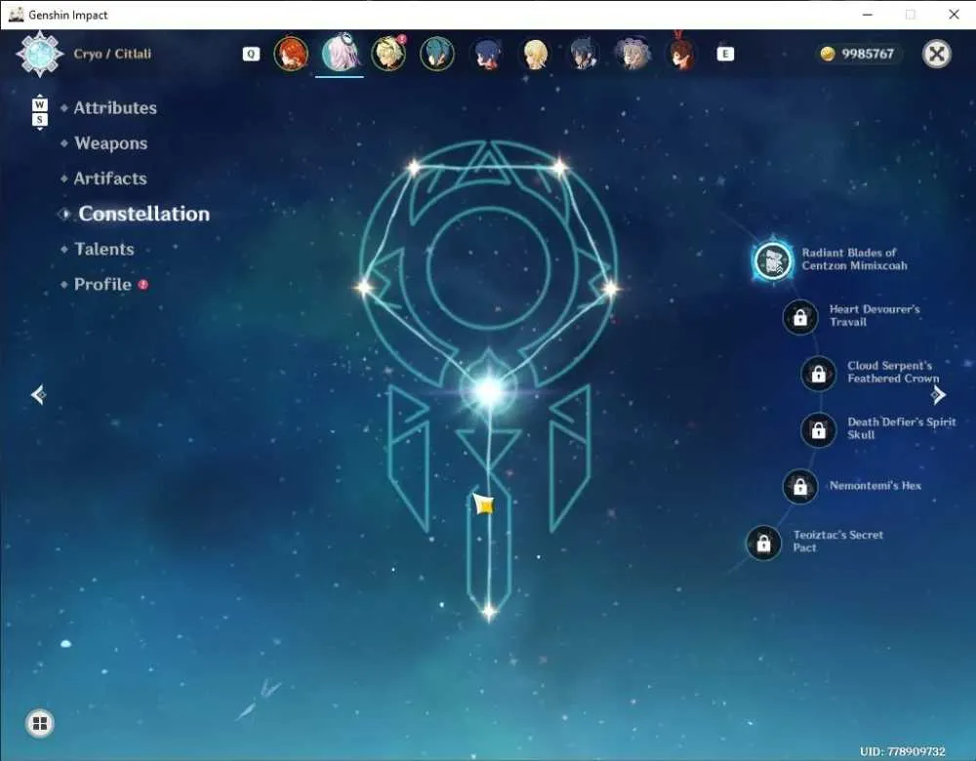This screenshot has width=976, height=761.
Task: Select the character portrait with red bunny ears
Action: tap(681, 52)
